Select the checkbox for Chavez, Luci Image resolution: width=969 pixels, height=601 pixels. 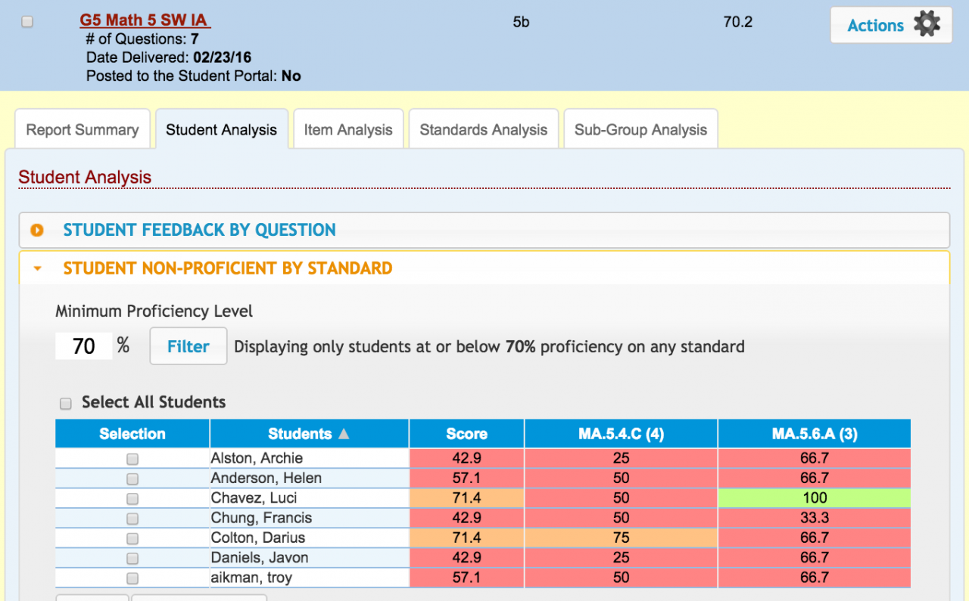pyautogui.click(x=132, y=498)
